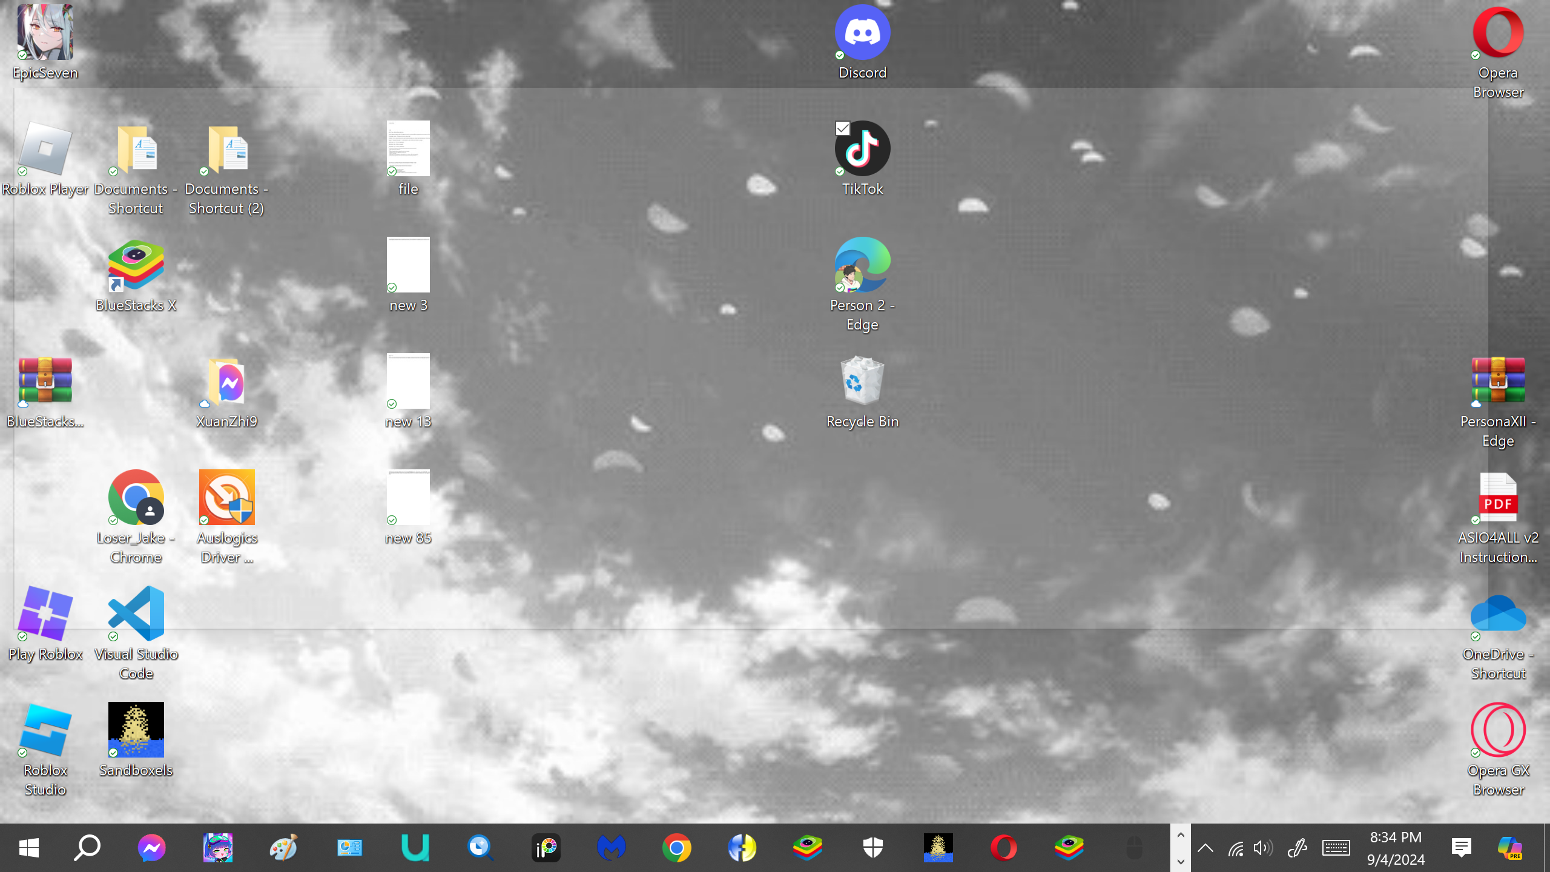Expand hidden system tray icons chevron

pos(1205,848)
